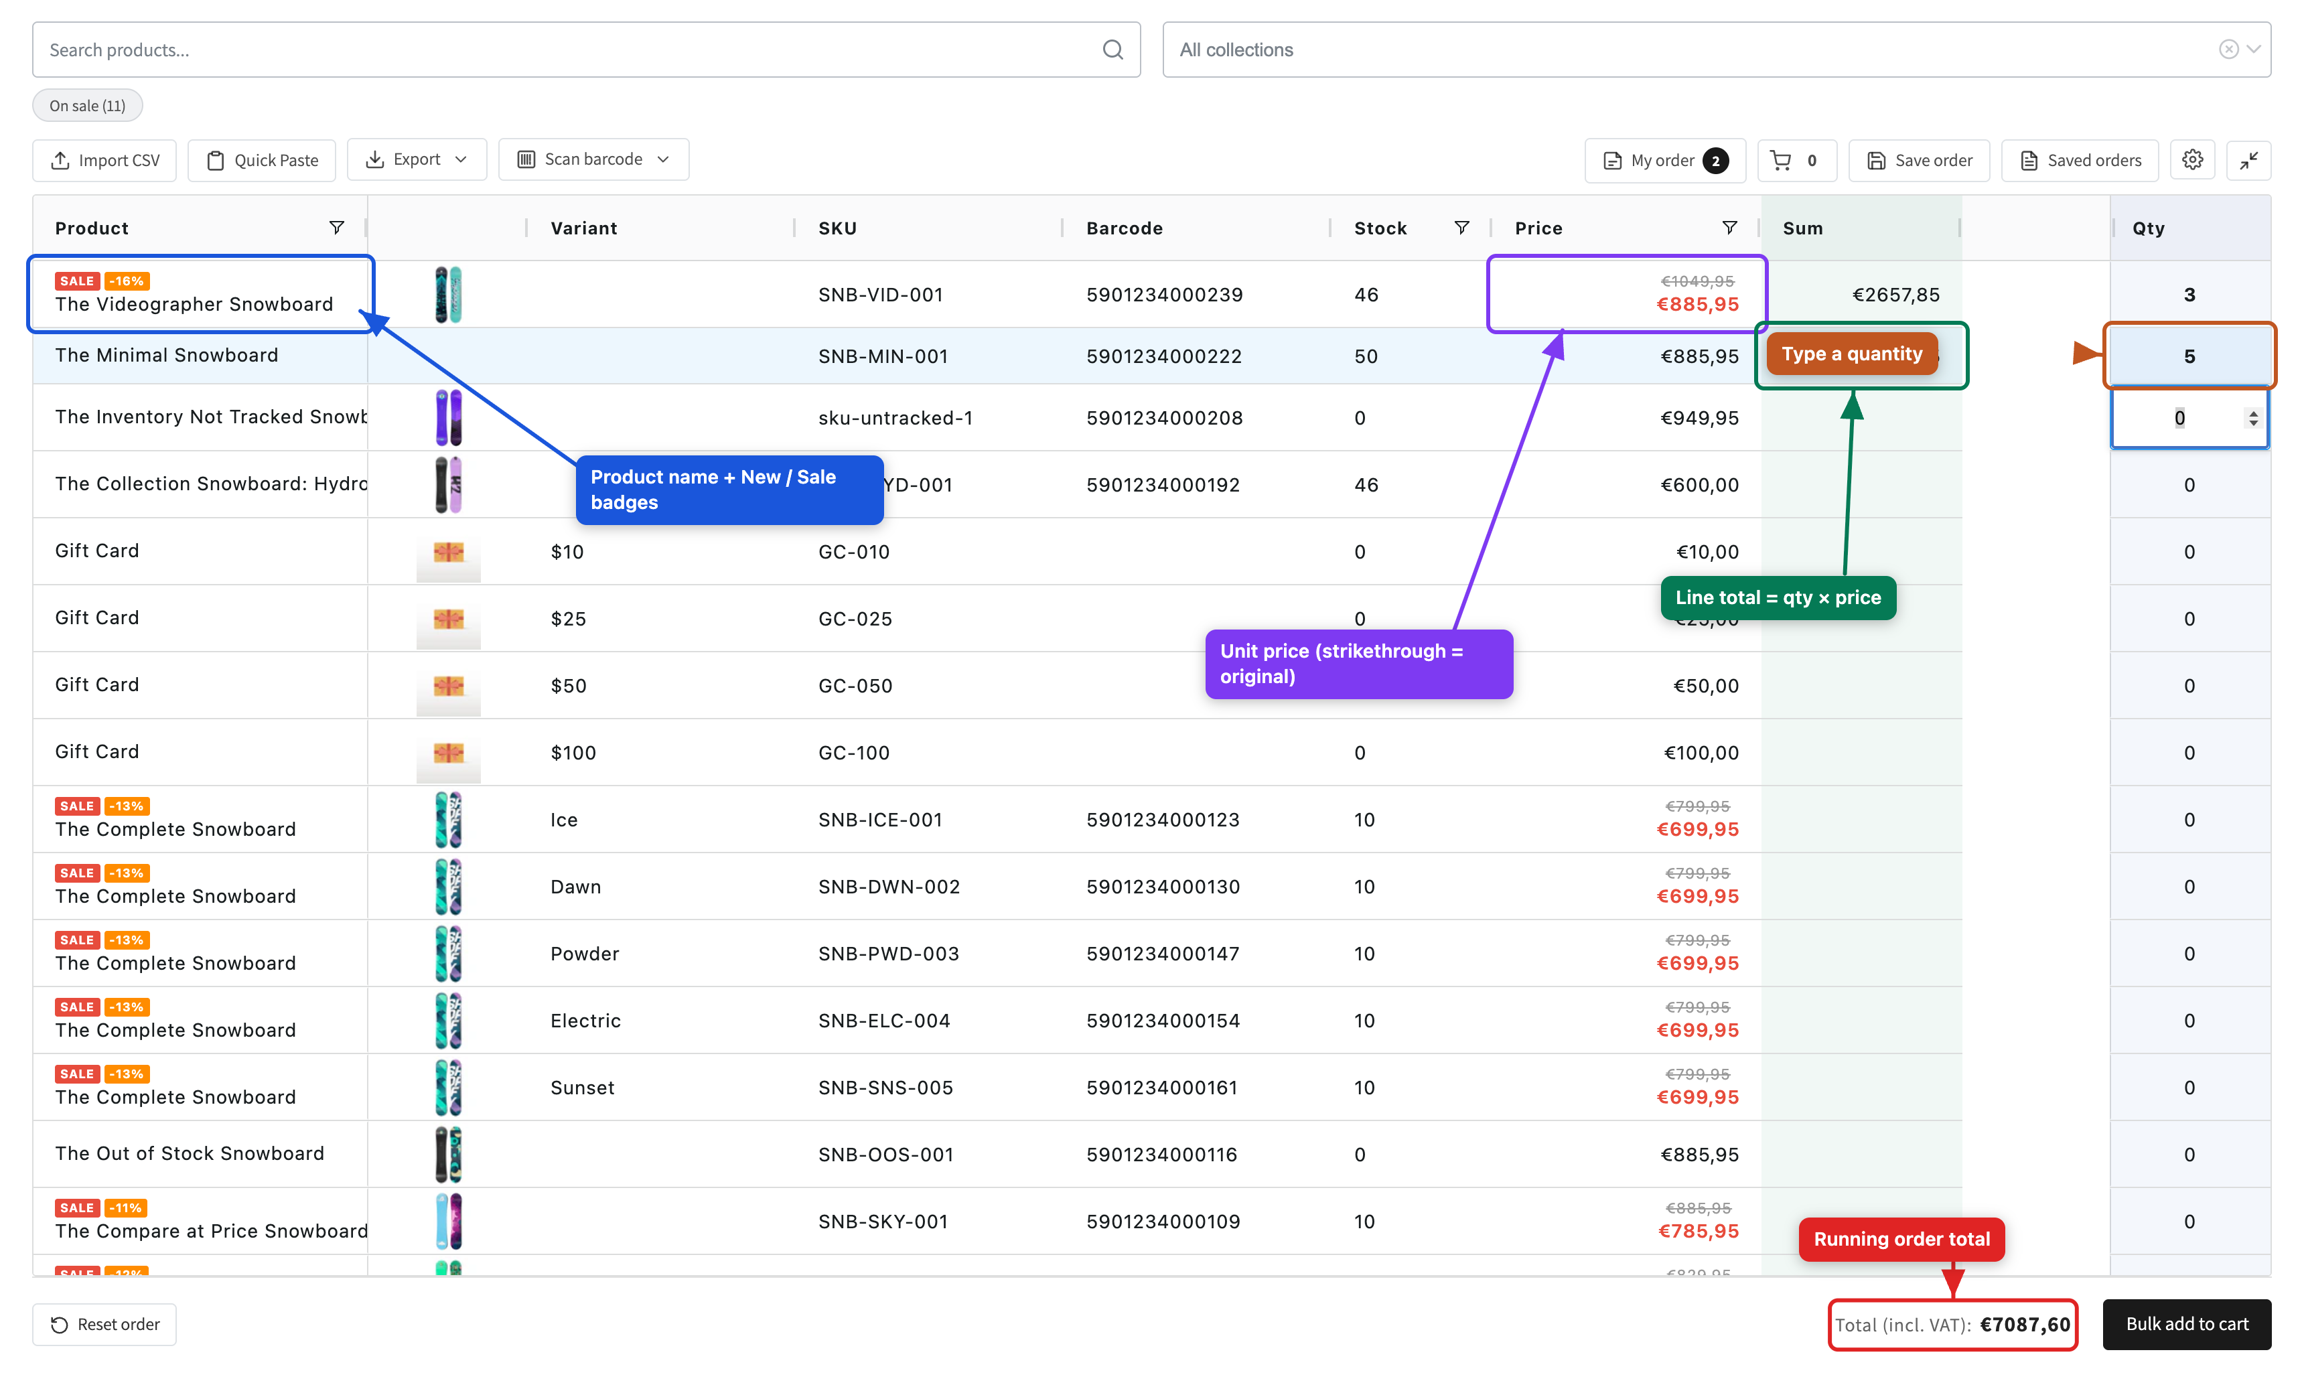Click Videographer sum €2657,85
The height and width of the screenshot is (1393, 2304).
(x=1895, y=295)
